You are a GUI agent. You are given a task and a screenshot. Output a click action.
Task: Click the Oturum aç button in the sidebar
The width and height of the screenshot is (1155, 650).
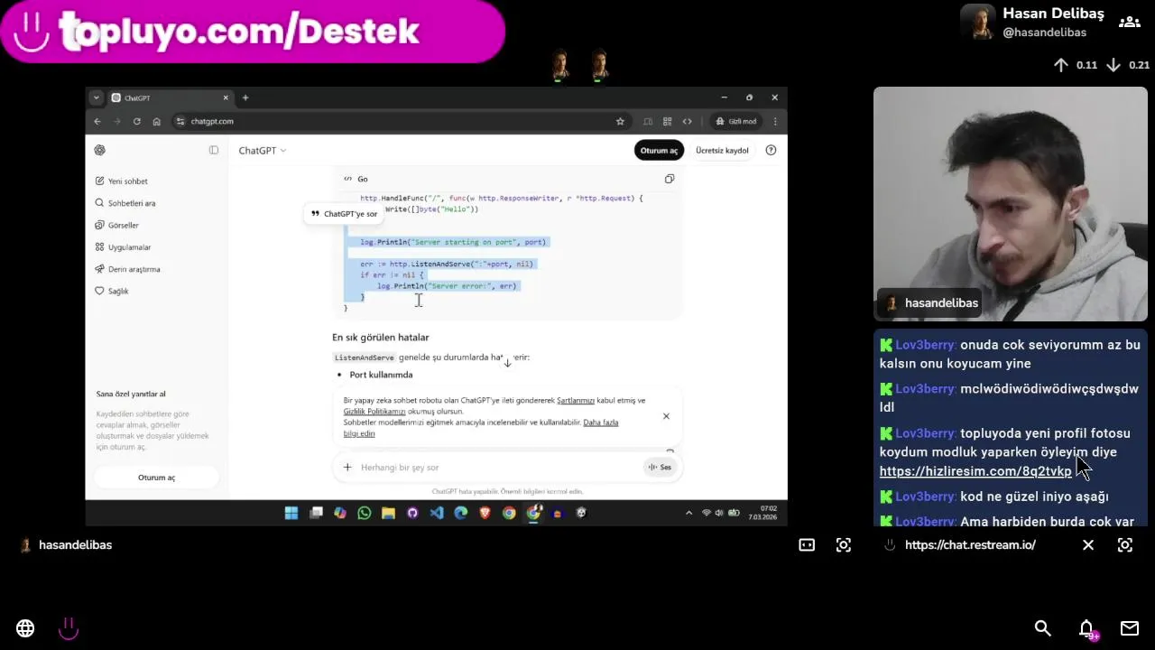coord(157,478)
